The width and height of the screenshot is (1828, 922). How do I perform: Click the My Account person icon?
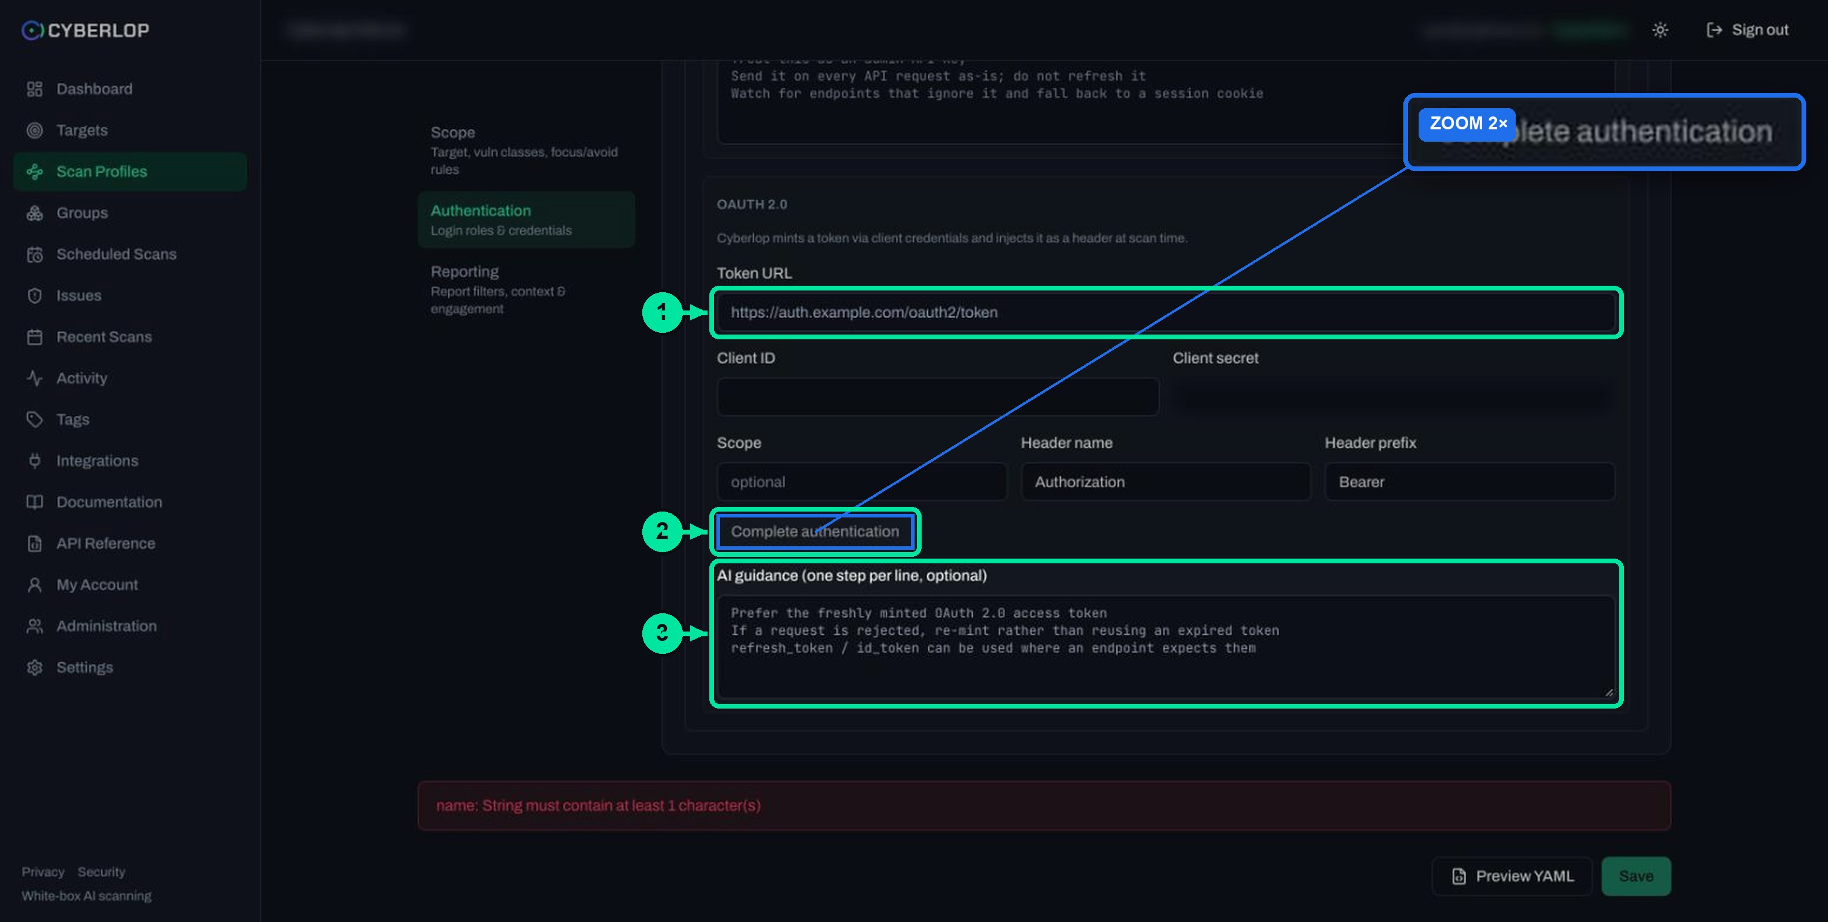pos(34,585)
